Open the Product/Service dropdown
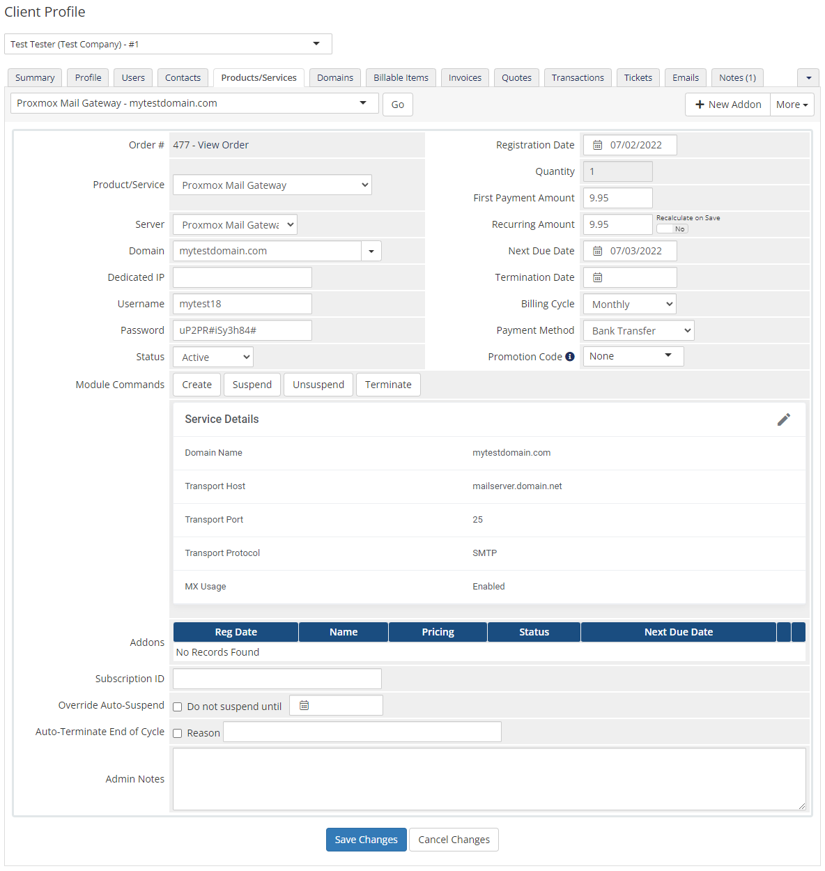Viewport: 825px width, 871px height. (x=272, y=185)
